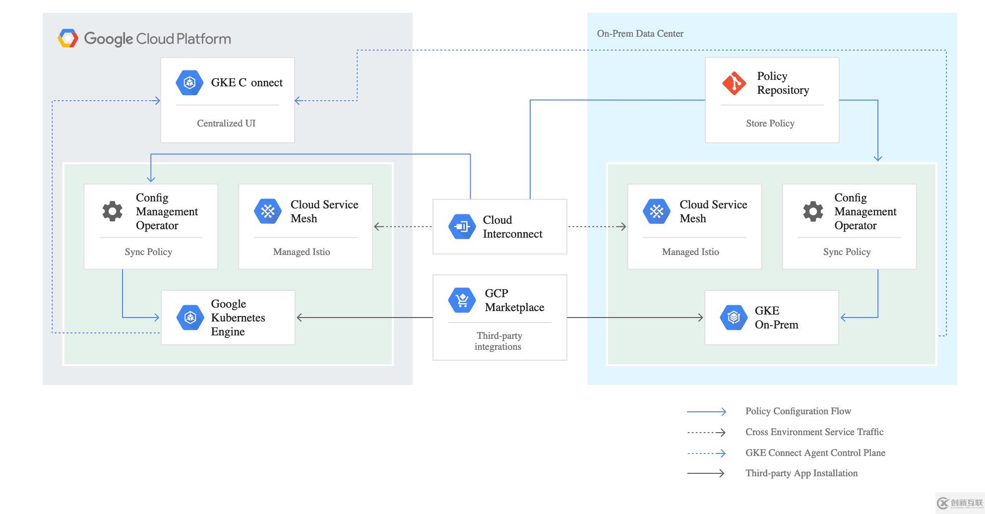Click the "GCP Marketplace" label
Viewport: 985px width, 514px height.
(515, 300)
